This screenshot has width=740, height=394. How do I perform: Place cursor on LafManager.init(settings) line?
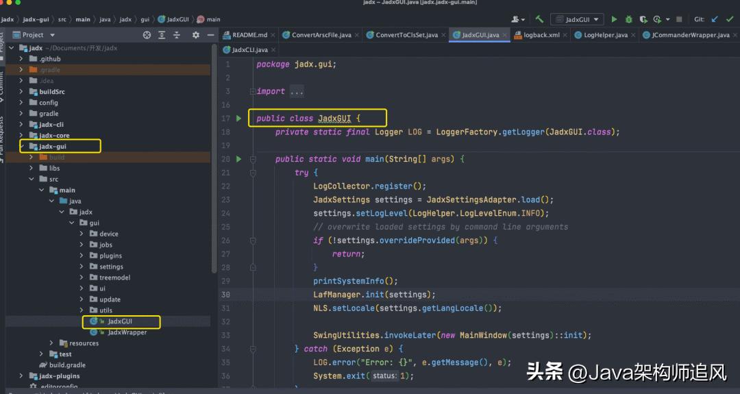pos(374,295)
